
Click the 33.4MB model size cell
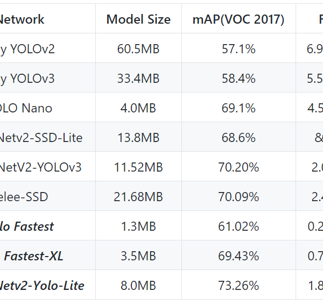coord(138,79)
